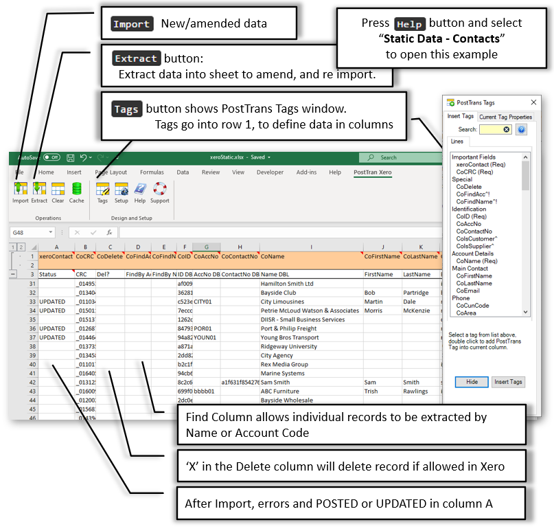Toggle the AutoSave switch
The height and width of the screenshot is (531, 554).
coord(52,157)
